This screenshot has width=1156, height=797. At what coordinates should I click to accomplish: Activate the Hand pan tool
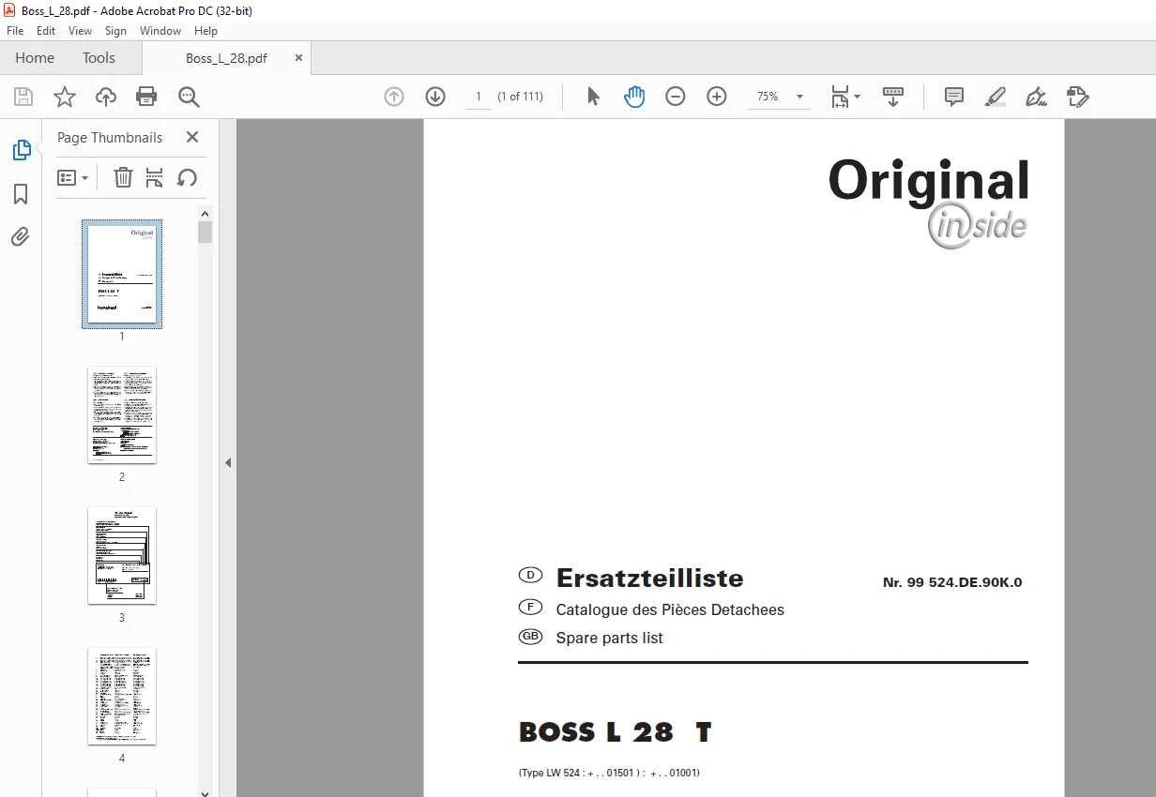[x=634, y=97]
